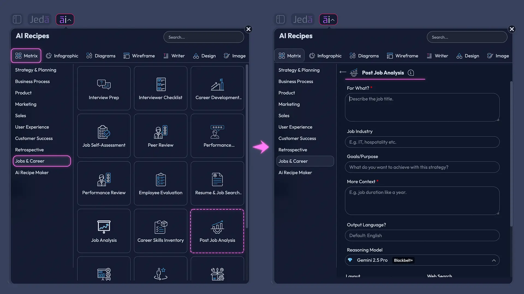Select Customer Success in right panel
This screenshot has height=294, width=524.
point(297,139)
